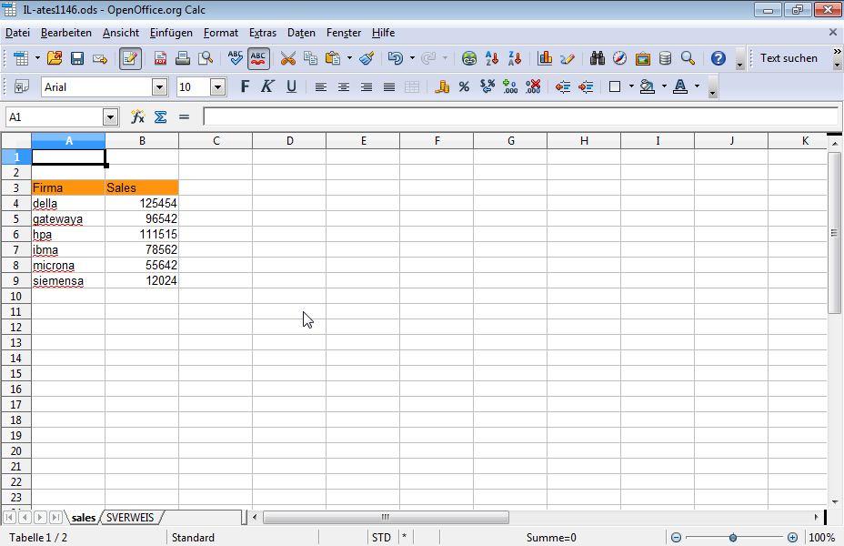Viewport: 844px width, 546px height.
Task: Delete a decimal place
Action: [533, 86]
